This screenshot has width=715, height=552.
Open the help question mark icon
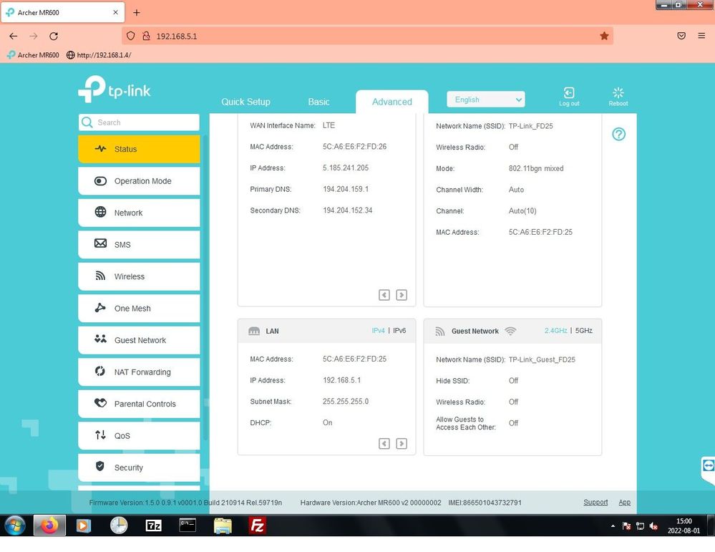(619, 135)
